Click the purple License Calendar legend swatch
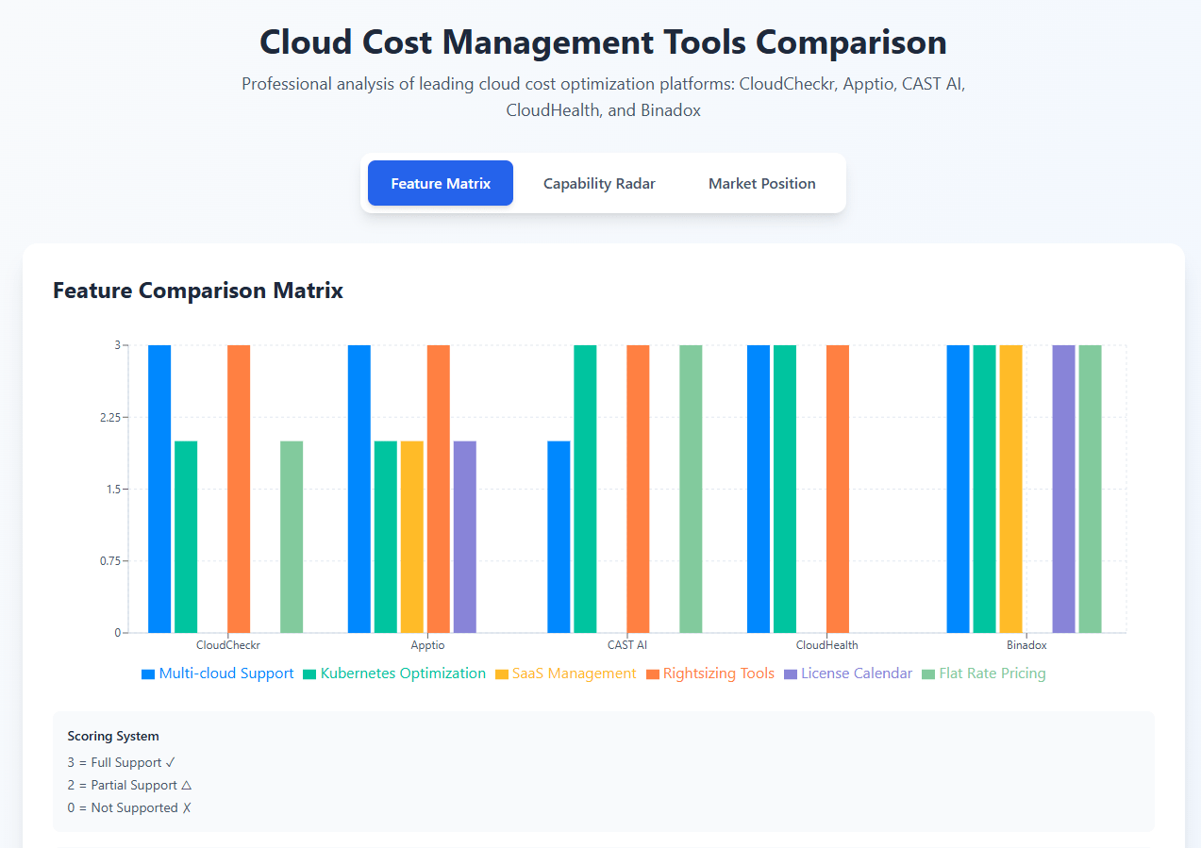 791,674
